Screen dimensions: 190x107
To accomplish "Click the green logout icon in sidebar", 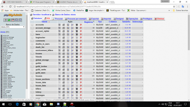I will (9, 20).
